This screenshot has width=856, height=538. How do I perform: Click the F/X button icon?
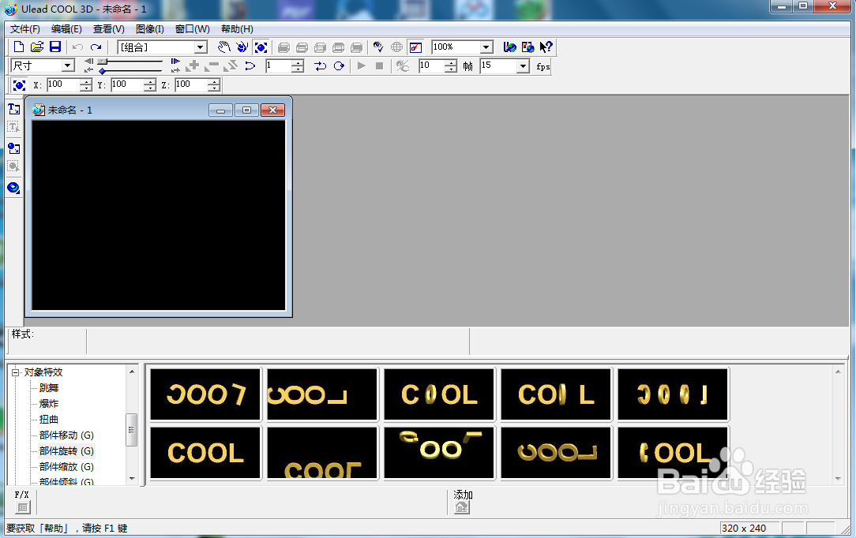pos(22,507)
